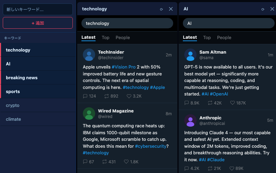Open #technology hashtag in TechInsider's post
Screen dimensions: 276x173
coord(136,88)
